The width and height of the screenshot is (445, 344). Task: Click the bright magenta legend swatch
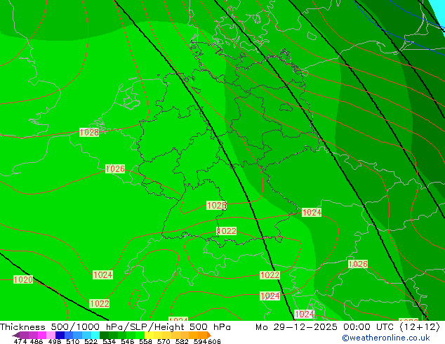click(x=41, y=335)
